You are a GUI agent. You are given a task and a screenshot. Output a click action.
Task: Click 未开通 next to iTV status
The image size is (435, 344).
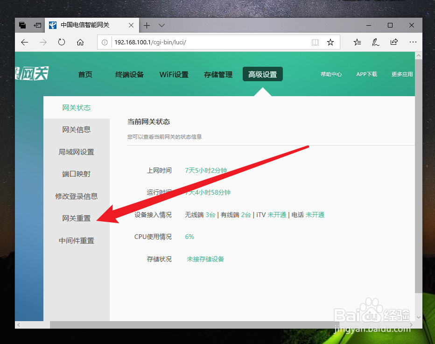(x=277, y=214)
